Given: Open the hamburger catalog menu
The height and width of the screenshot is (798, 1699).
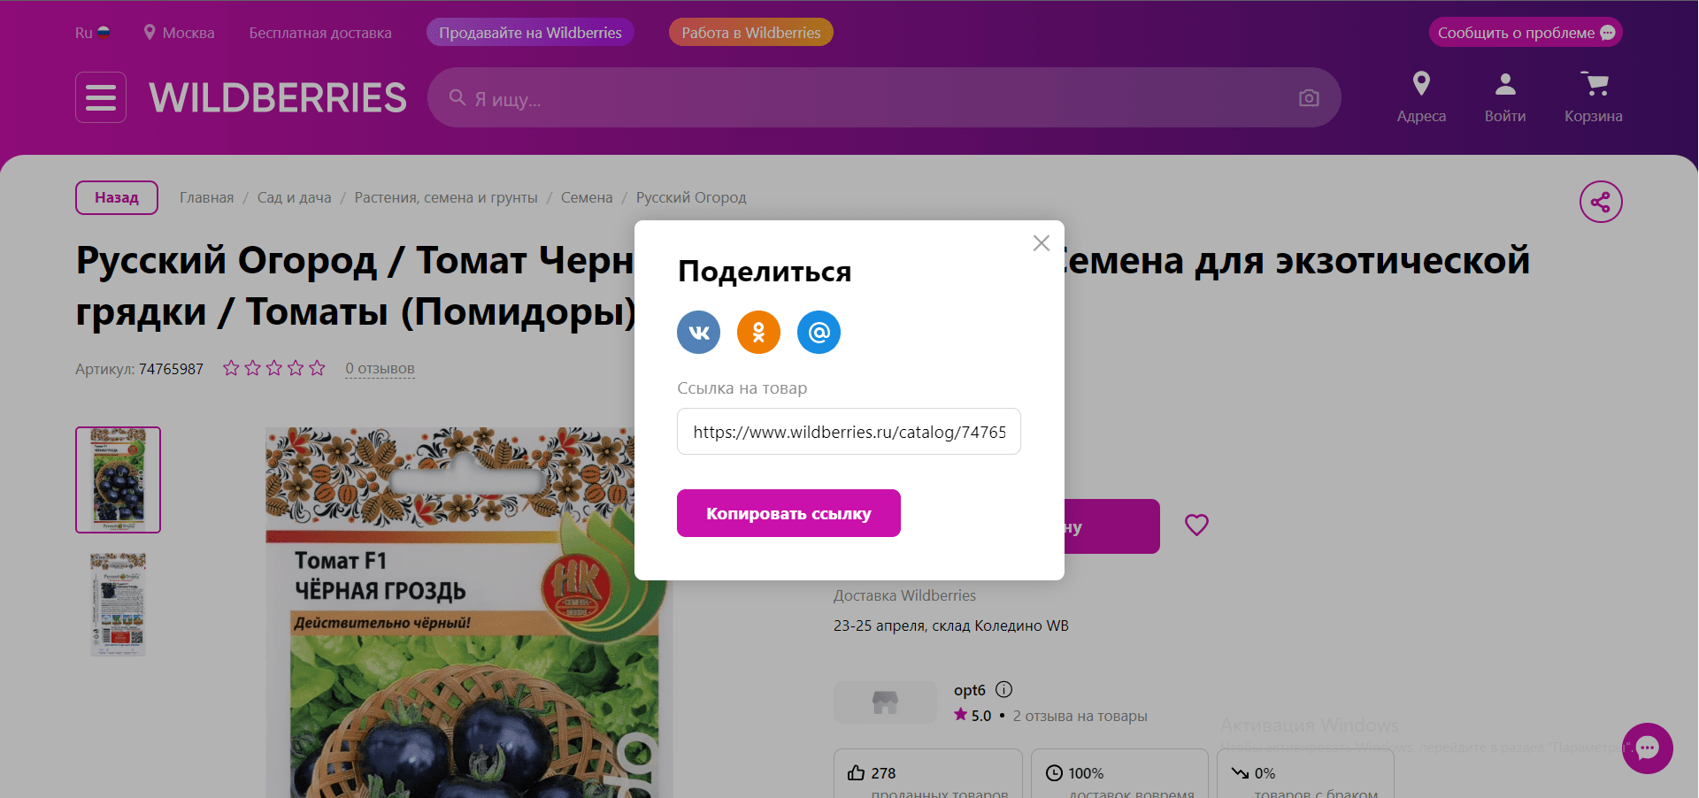Looking at the screenshot, I should [x=101, y=97].
